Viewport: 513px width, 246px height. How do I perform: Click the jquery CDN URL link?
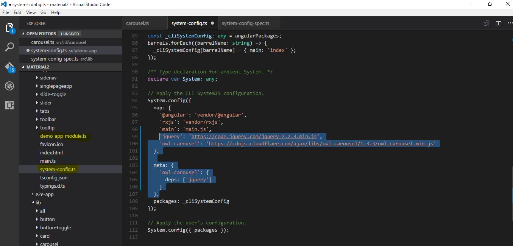[x=254, y=136]
